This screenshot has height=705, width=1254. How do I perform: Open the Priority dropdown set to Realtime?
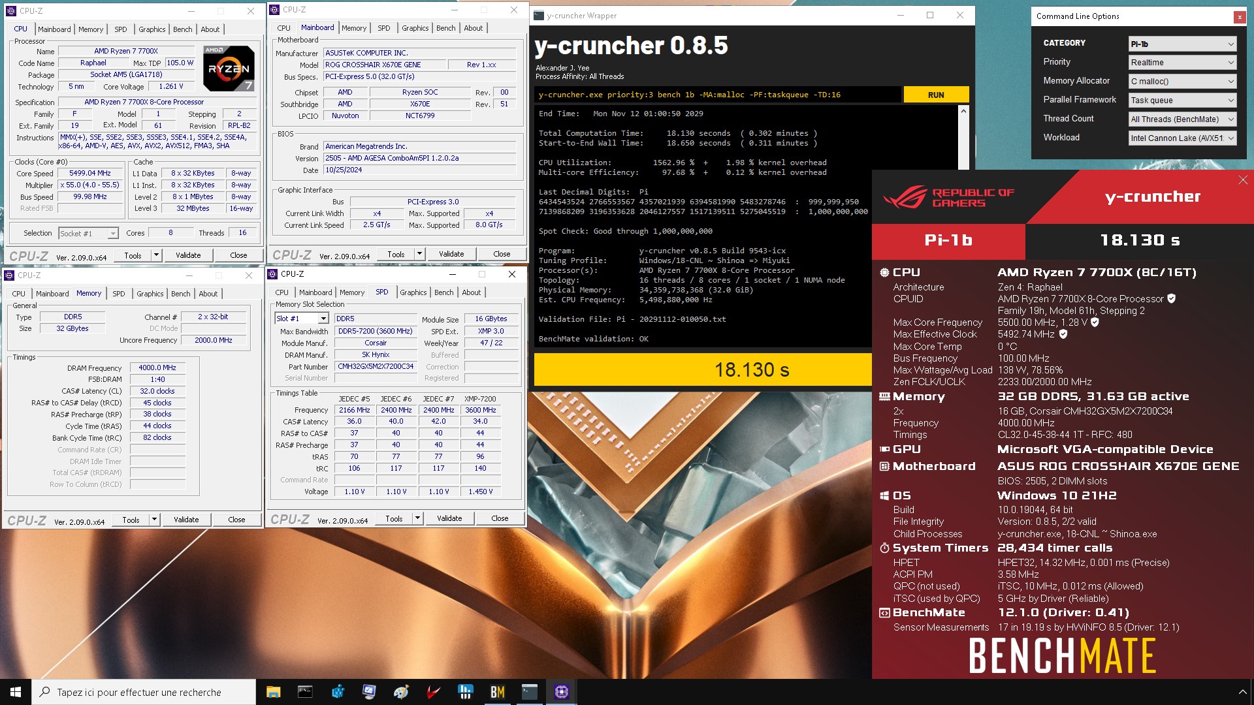(x=1182, y=63)
